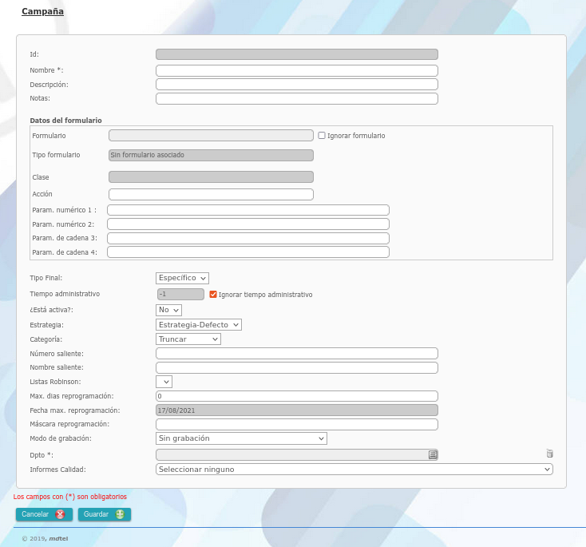The height and width of the screenshot is (547, 586).
Task: Click the disabled Id field
Action: coord(297,54)
